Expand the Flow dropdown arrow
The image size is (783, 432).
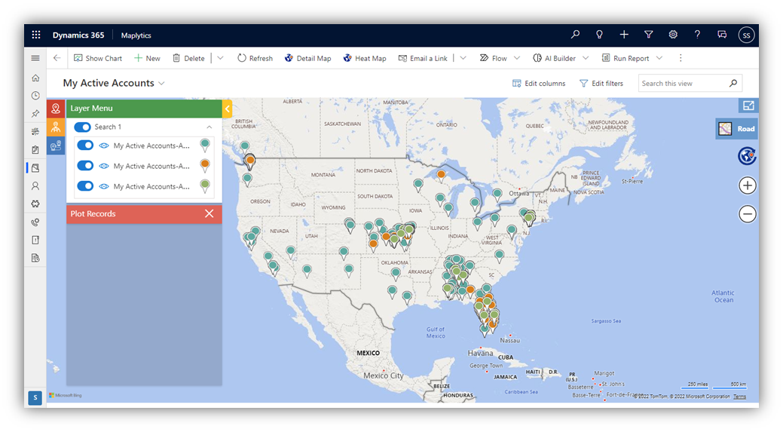click(x=517, y=58)
